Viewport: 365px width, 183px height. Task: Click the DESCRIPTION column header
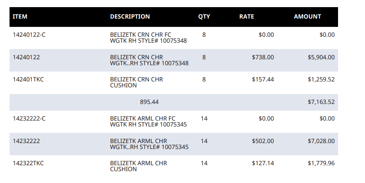[x=130, y=17]
